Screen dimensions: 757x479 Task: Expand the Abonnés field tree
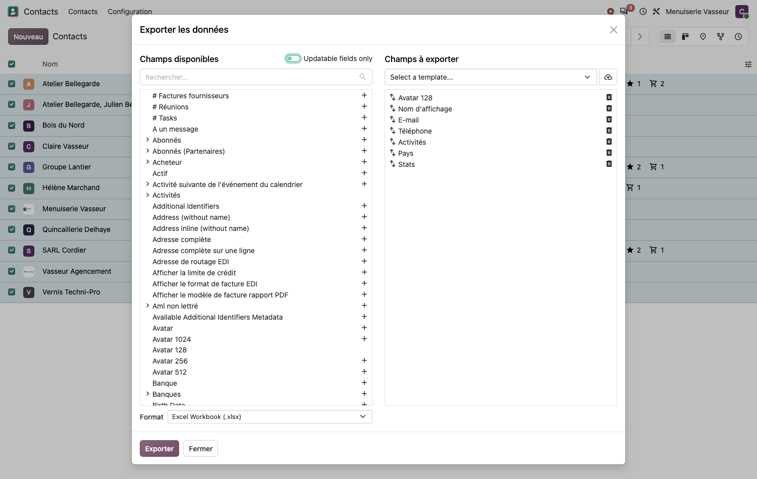click(x=147, y=140)
